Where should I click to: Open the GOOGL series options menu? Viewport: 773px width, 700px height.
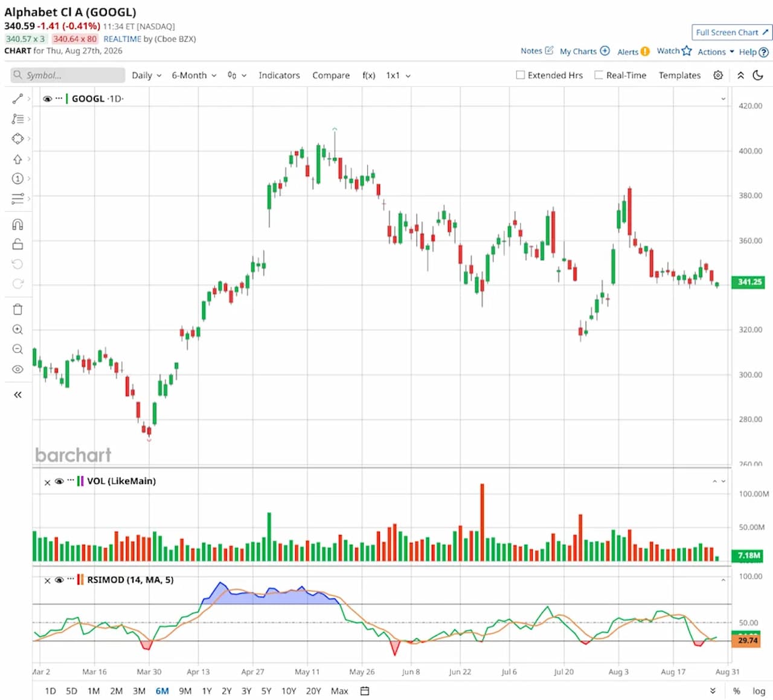point(59,98)
